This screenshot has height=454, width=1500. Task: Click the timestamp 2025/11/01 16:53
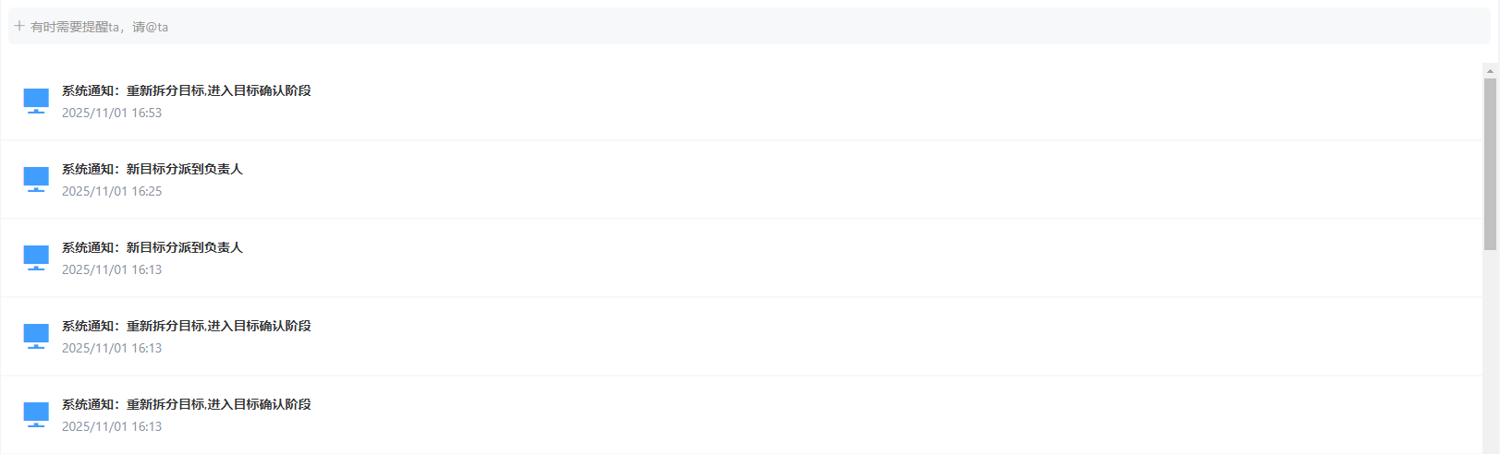coord(112,113)
